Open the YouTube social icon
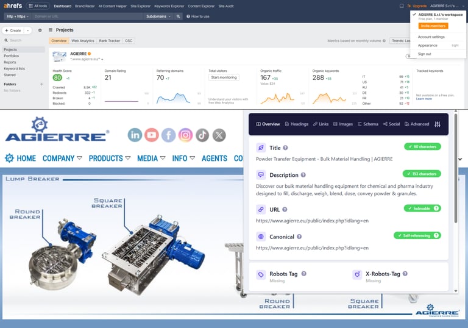The width and height of the screenshot is (468, 328). [x=152, y=135]
